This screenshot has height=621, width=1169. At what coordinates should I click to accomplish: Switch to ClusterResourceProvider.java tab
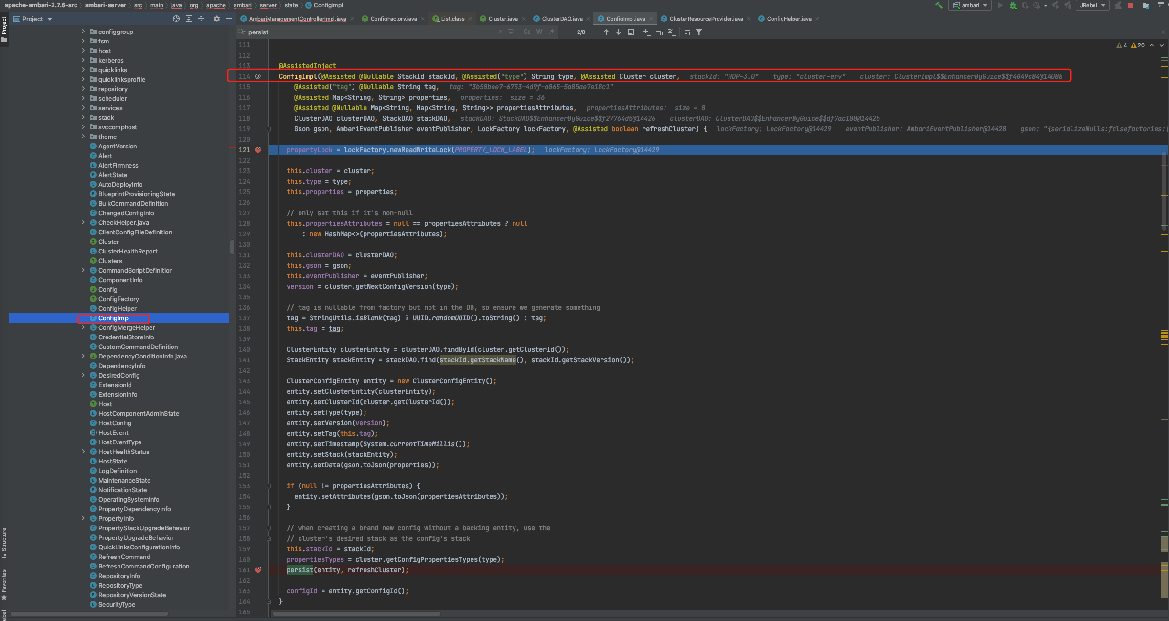pyautogui.click(x=706, y=19)
